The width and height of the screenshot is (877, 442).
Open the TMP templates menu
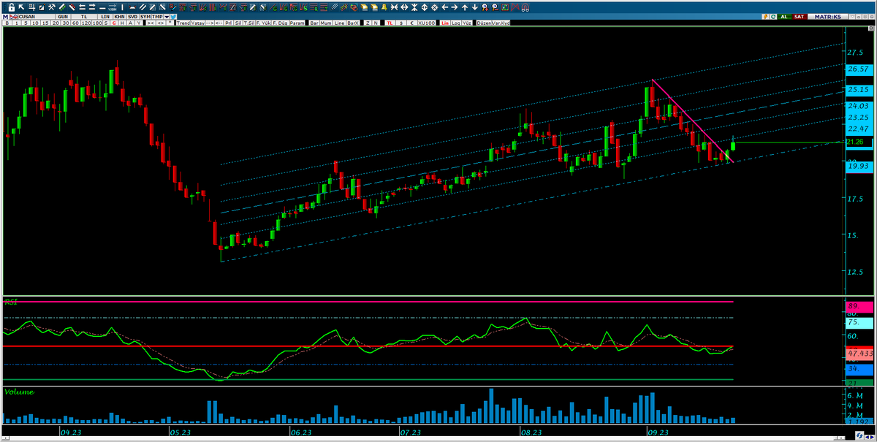point(157,17)
